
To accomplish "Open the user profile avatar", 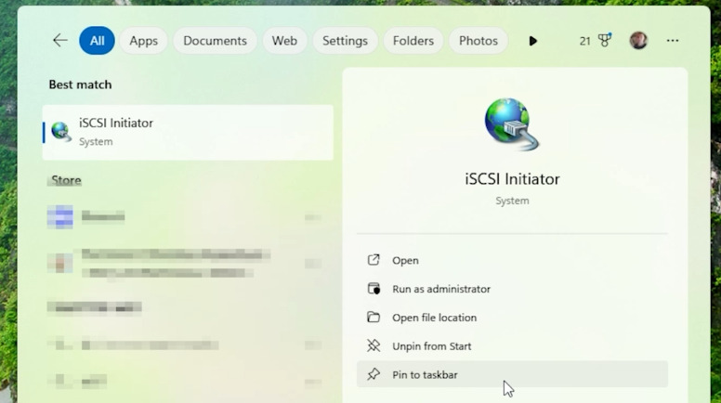I will 638,41.
